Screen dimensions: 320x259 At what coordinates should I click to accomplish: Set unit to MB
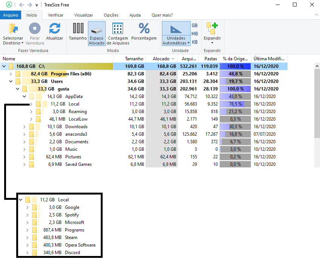click(195, 34)
